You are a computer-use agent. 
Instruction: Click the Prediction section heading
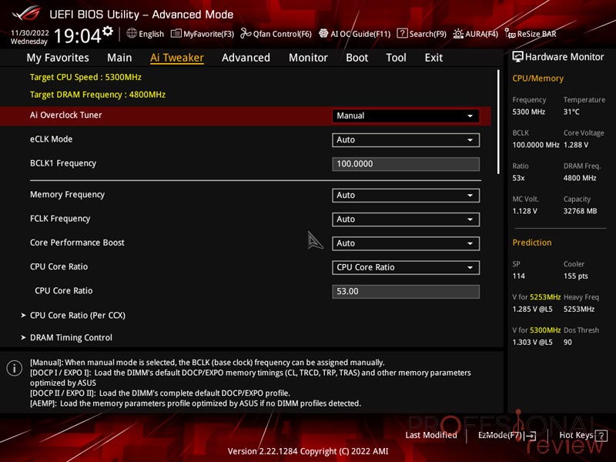point(532,243)
